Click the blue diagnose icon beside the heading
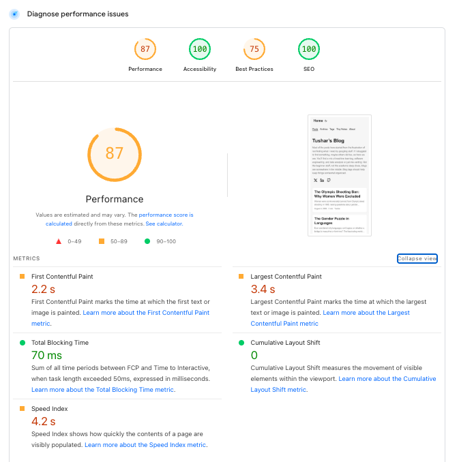Viewport: 459px width, 462px height. click(14, 14)
